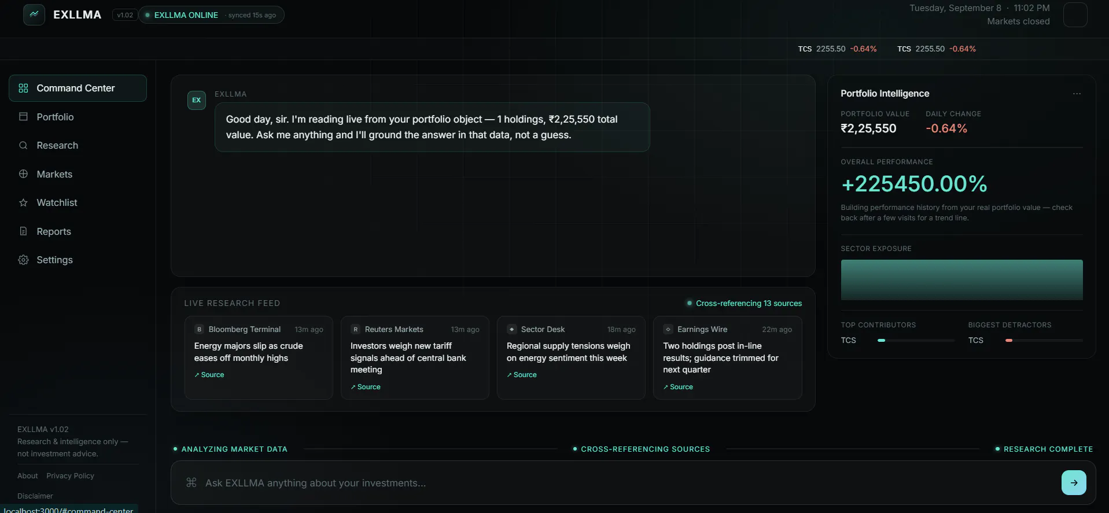Screen dimensions: 1109x513
Task: Click the EXLLMA chart logo icon
Action: 34,14
